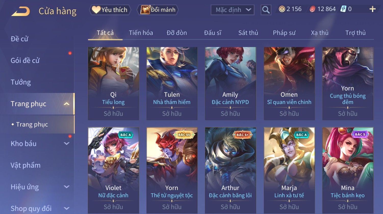Open Tướng in the sidebar
383x214 pixels.
coord(21,82)
